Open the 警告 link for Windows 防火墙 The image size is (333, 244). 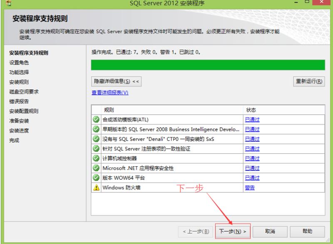coord(250,187)
